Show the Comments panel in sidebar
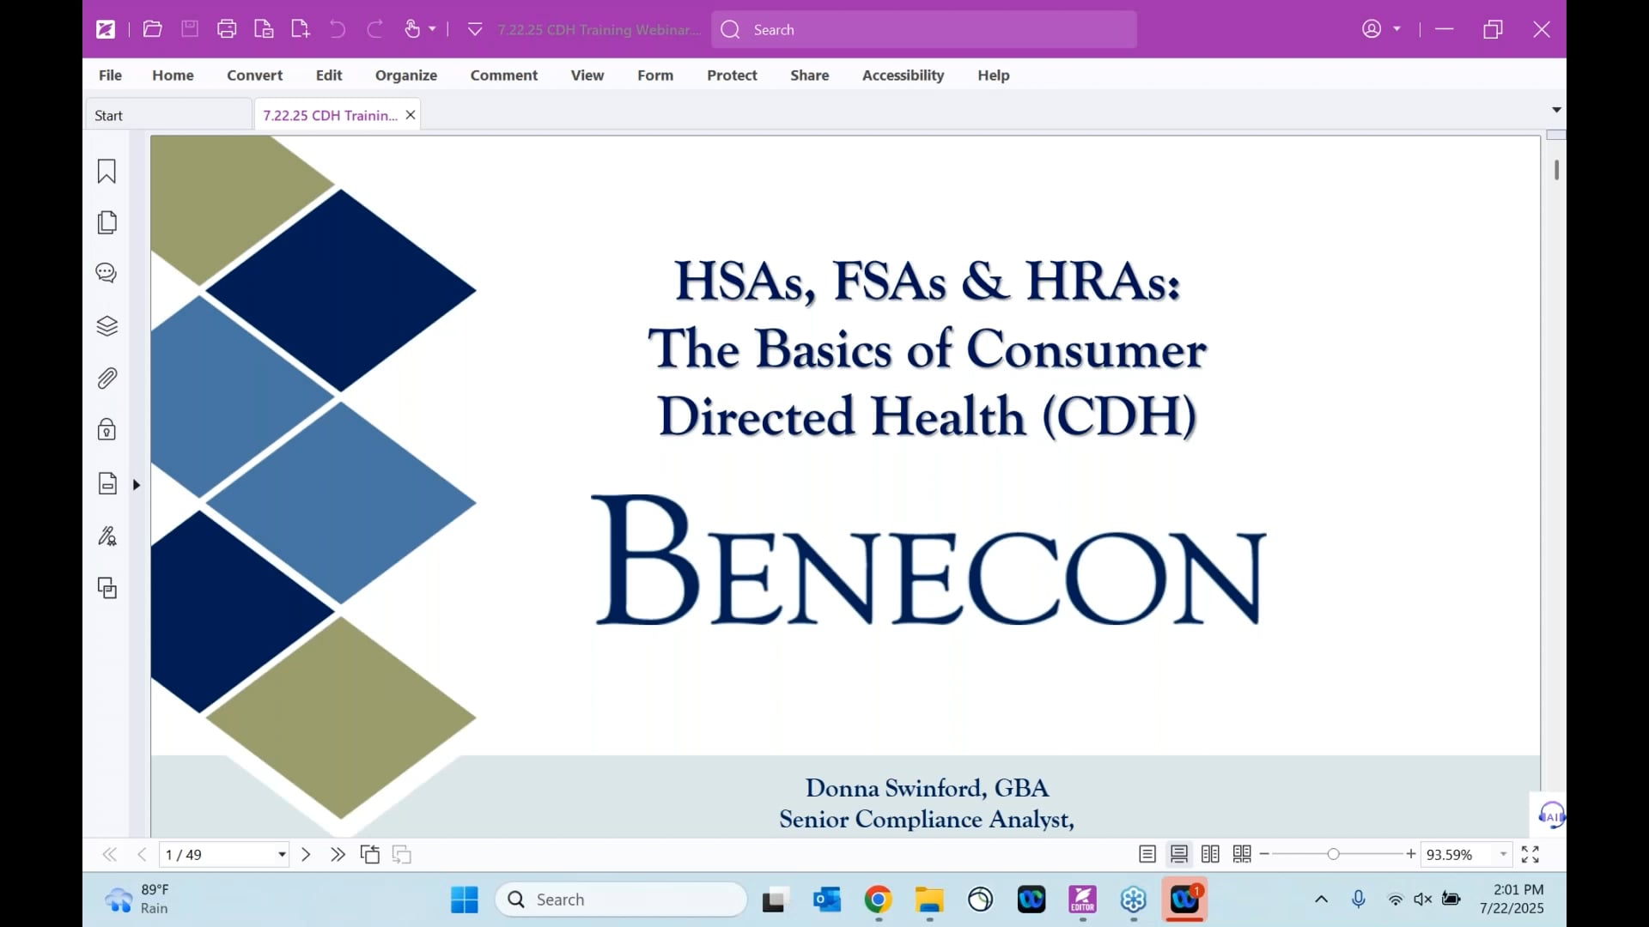Image resolution: width=1649 pixels, height=927 pixels. point(106,273)
